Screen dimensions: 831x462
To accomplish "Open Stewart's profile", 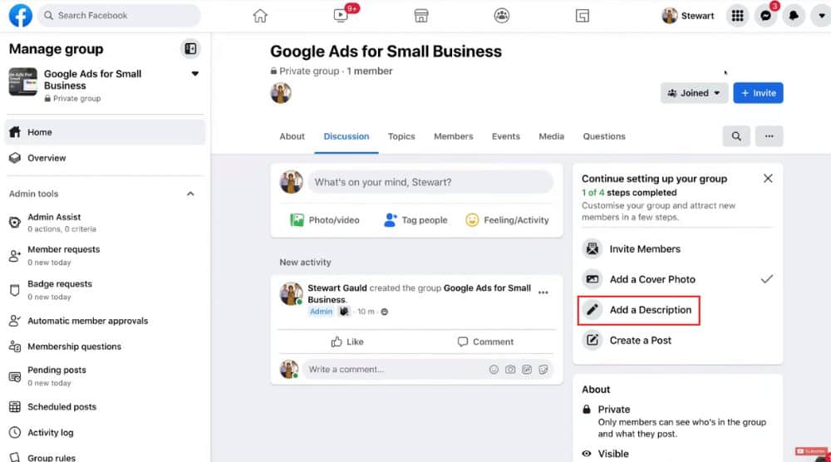I will pyautogui.click(x=688, y=16).
